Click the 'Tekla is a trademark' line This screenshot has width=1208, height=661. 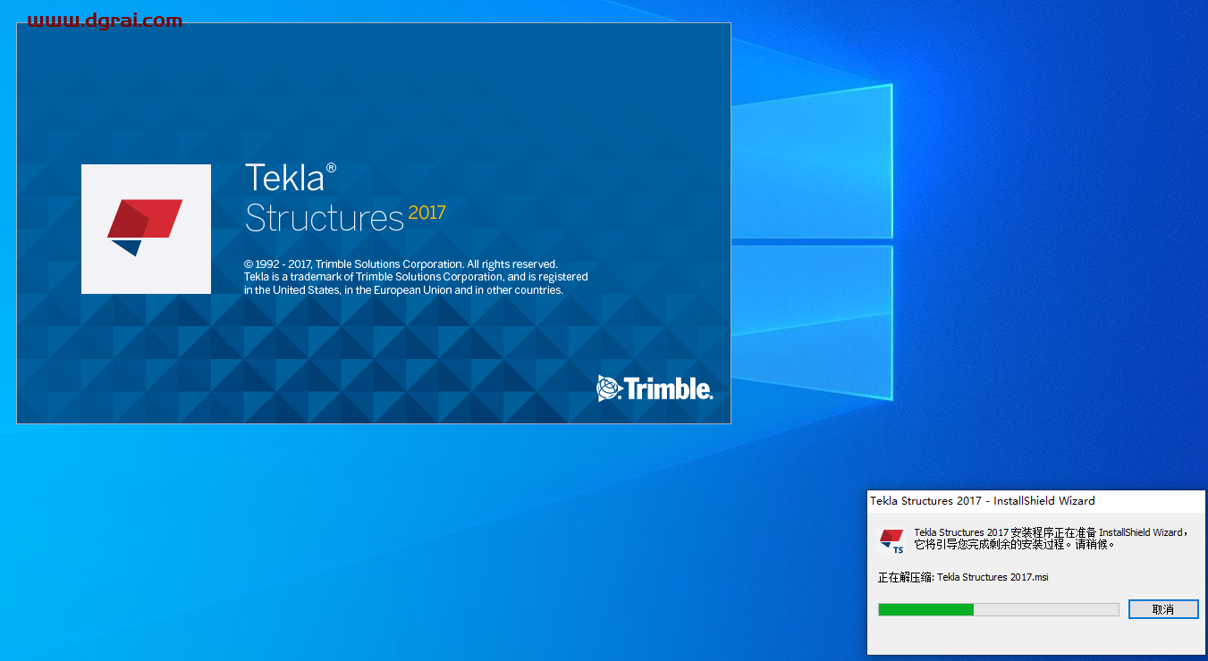coord(416,277)
